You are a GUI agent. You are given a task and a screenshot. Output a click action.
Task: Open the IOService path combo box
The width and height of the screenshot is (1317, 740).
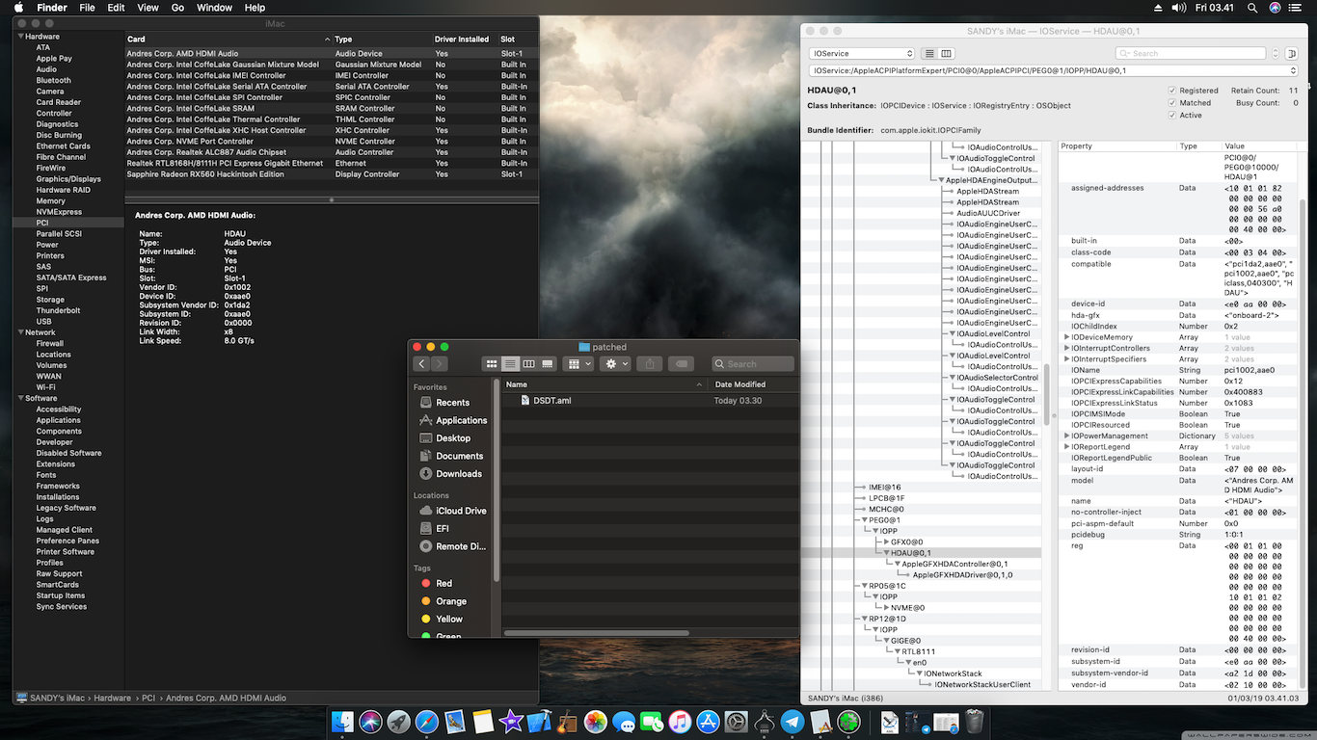pyautogui.click(x=1055, y=71)
